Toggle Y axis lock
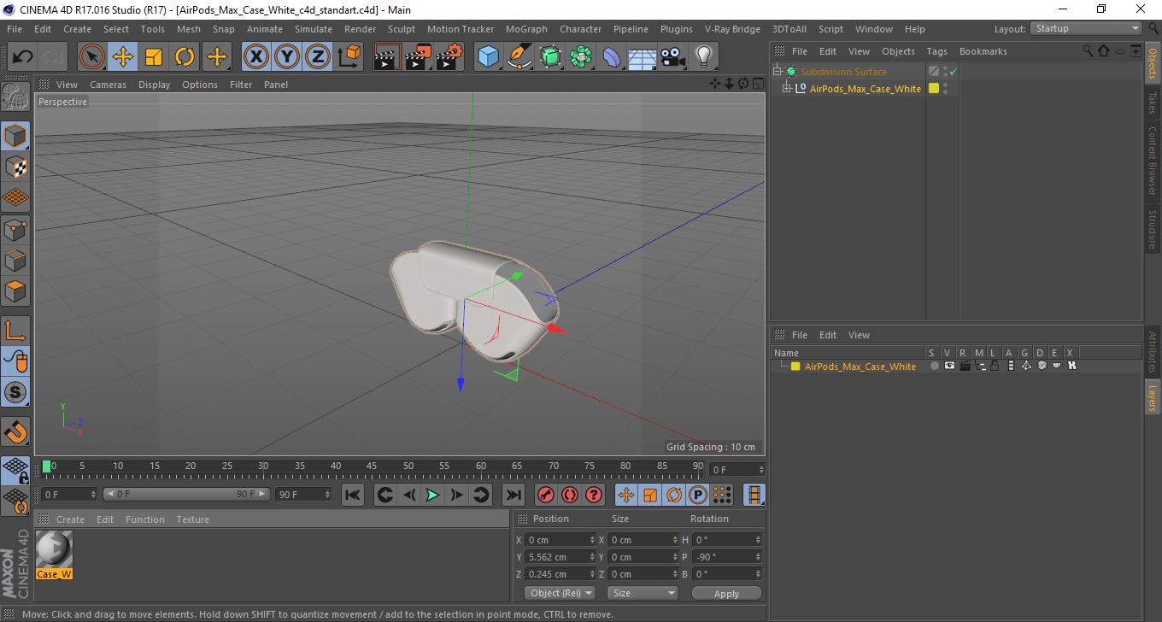The width and height of the screenshot is (1162, 622). click(x=287, y=57)
